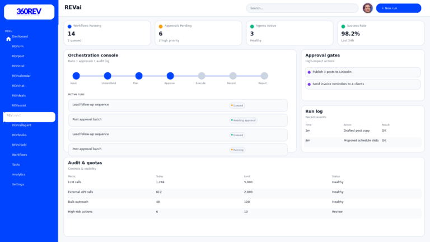Open the first Lead follow-up sequence run
This screenshot has width=430, height=242.
click(x=177, y=105)
